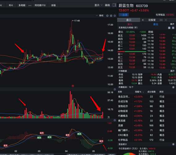Open the 代糖概念 concept row
The width and height of the screenshot is (176, 155).
click(146, 116)
